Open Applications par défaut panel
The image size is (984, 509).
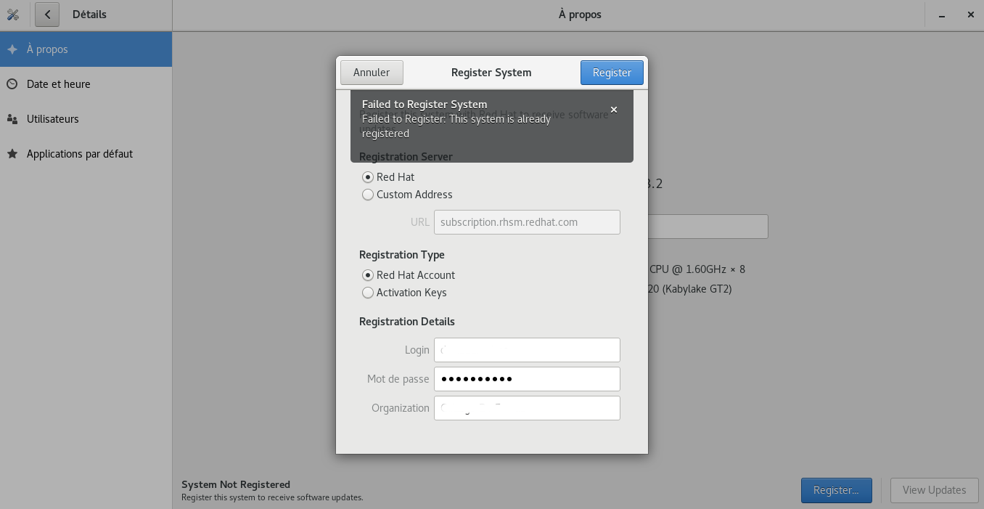click(80, 154)
